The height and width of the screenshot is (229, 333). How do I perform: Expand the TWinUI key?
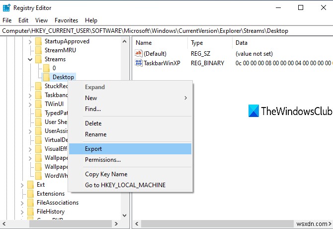click(x=30, y=105)
